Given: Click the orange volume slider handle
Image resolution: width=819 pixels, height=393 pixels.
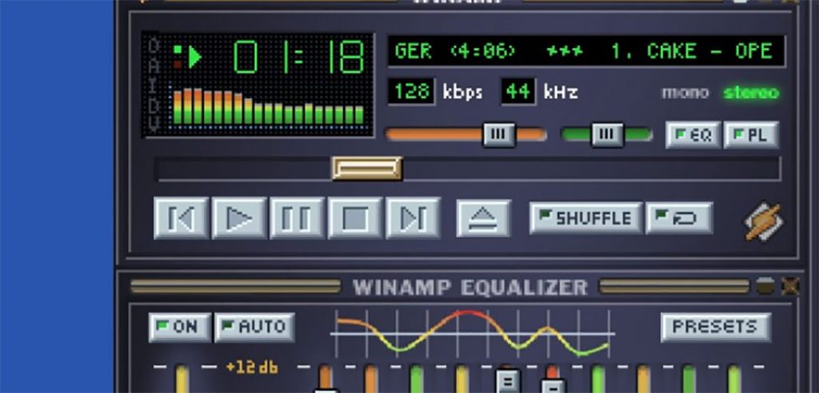Looking at the screenshot, I should pos(499,135).
